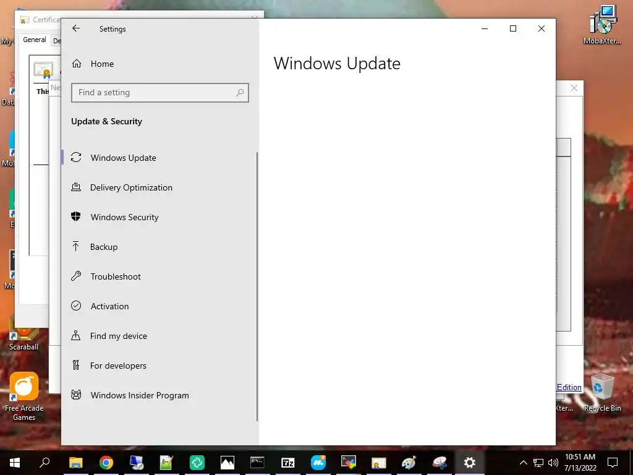Click the General tab in Certificate window

click(35, 40)
